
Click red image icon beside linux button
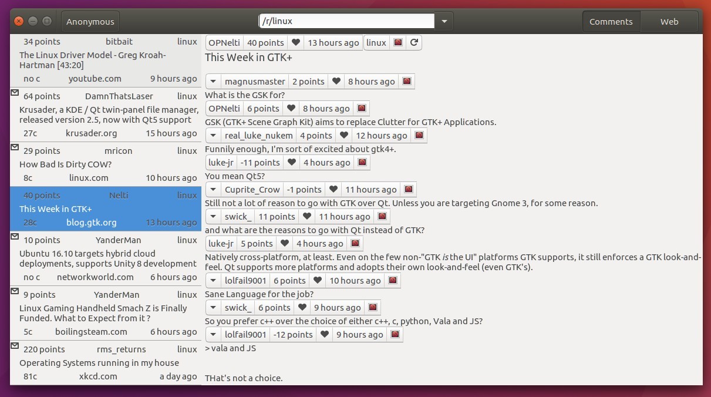pos(398,43)
